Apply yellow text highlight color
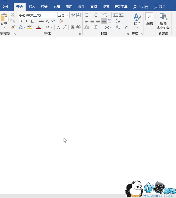This screenshot has width=176, height=198. click(x=30, y=27)
